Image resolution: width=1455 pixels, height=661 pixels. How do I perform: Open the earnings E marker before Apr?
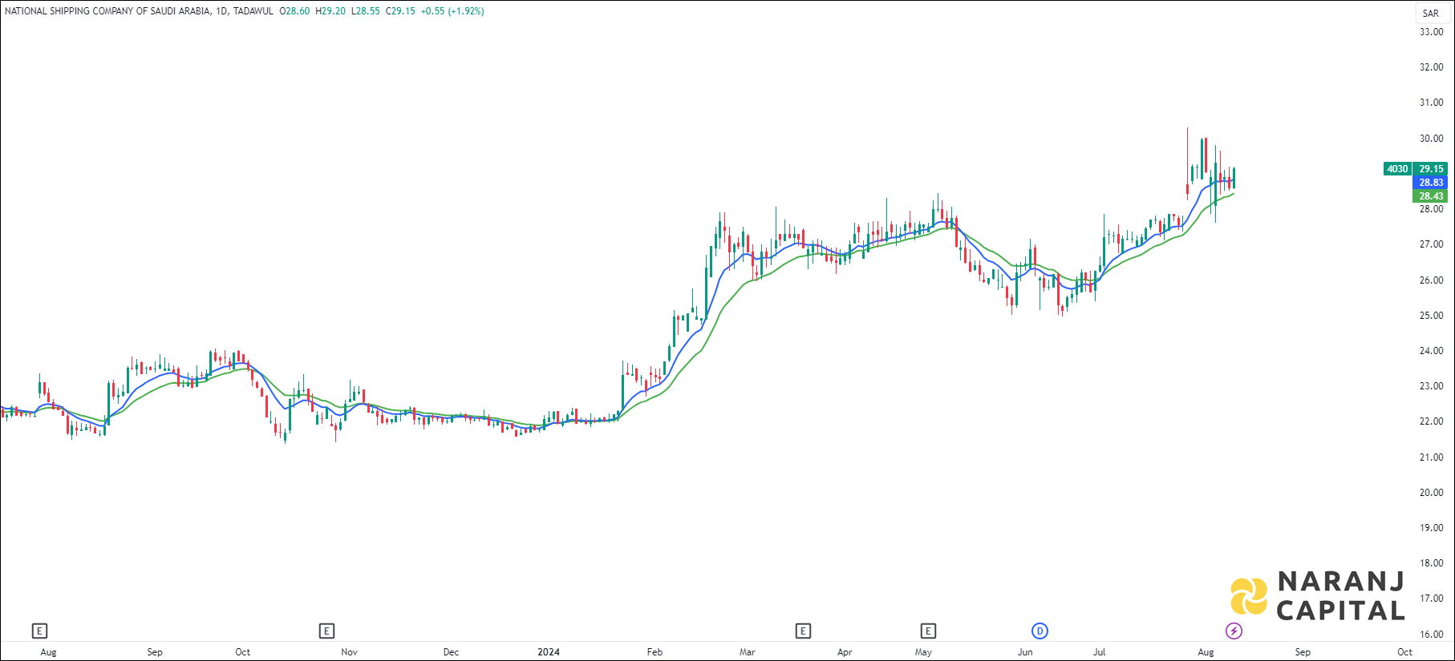point(803,631)
